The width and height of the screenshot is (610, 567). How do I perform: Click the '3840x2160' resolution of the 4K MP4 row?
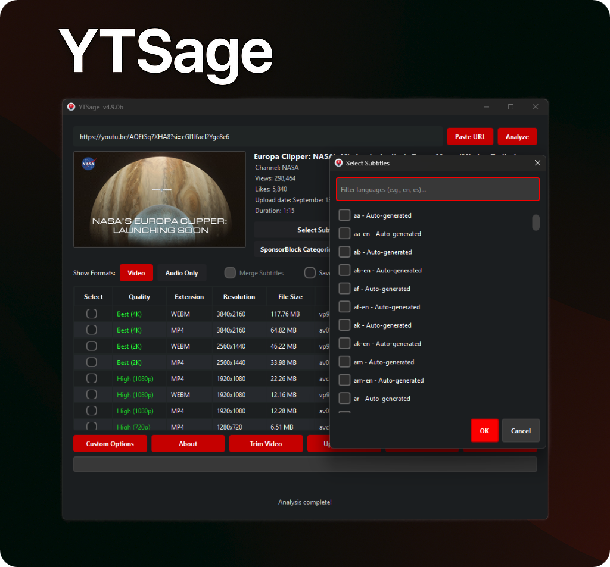tap(231, 330)
